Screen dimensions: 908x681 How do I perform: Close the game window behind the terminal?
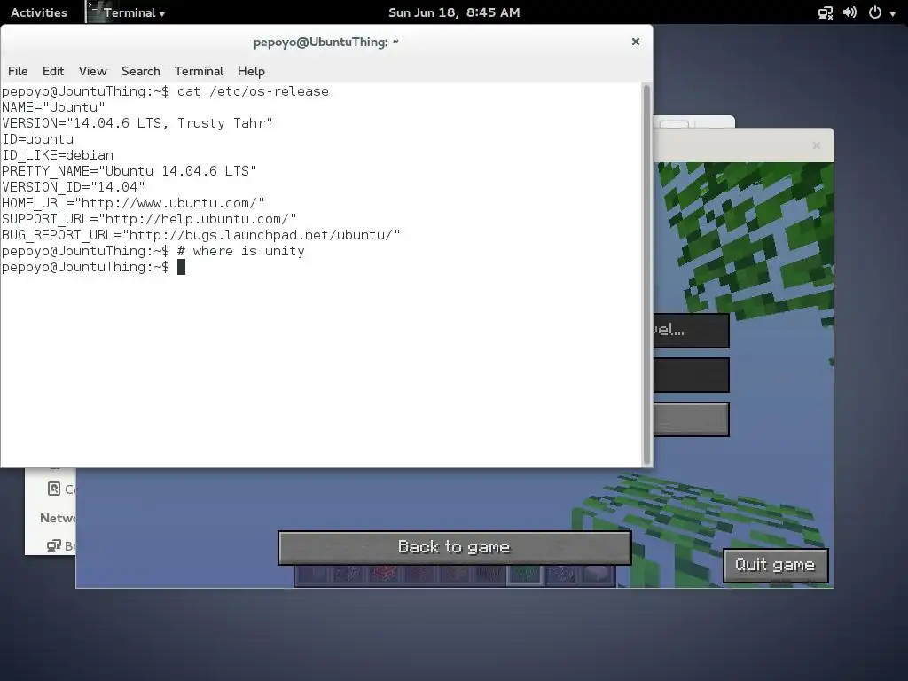coord(817,145)
